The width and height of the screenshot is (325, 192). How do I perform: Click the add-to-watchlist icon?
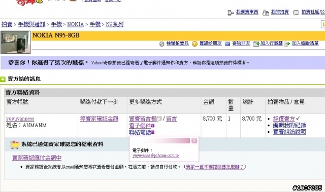click(287, 44)
